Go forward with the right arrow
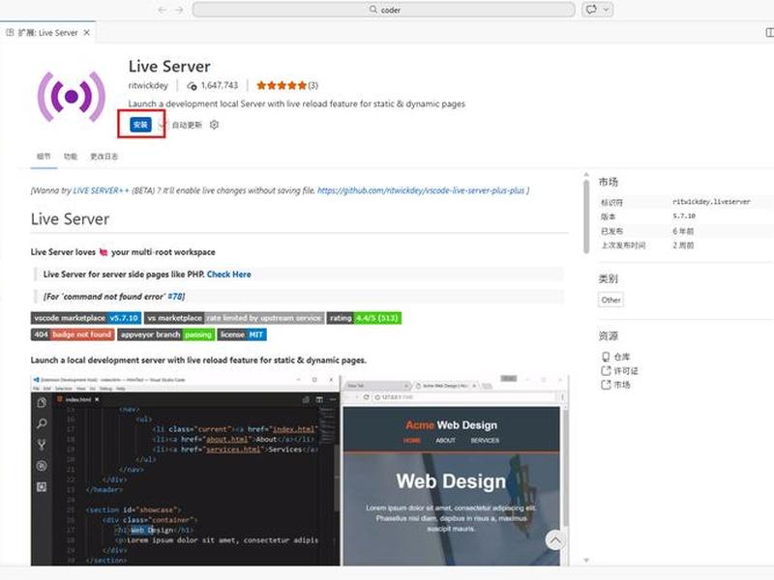 [x=179, y=10]
